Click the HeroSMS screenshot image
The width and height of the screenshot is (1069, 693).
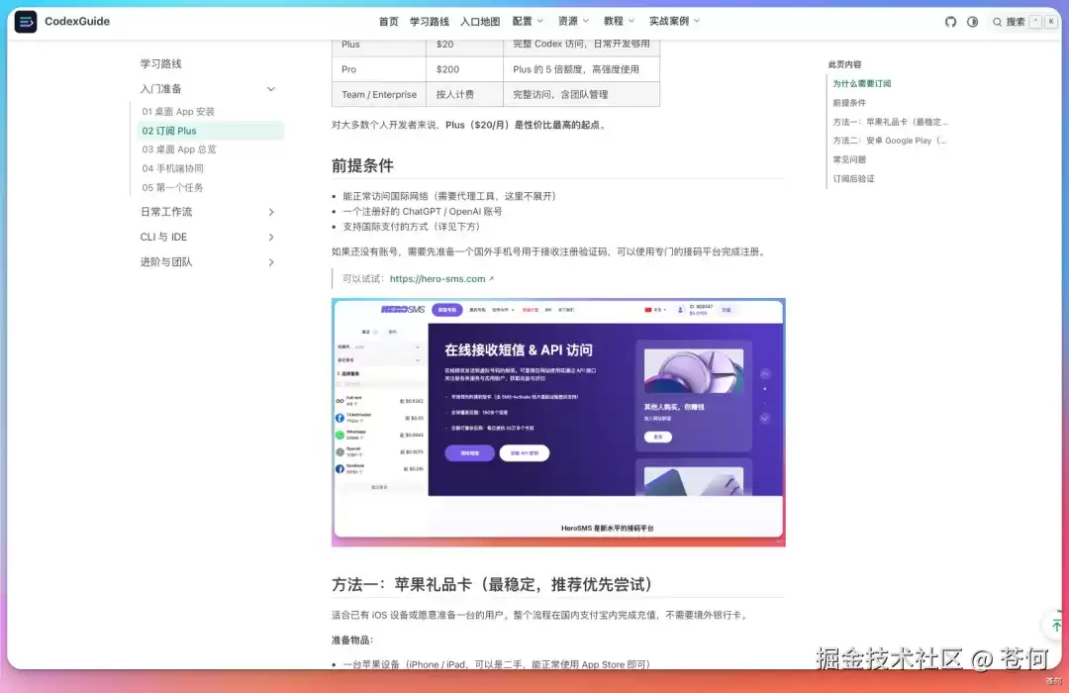coord(558,422)
